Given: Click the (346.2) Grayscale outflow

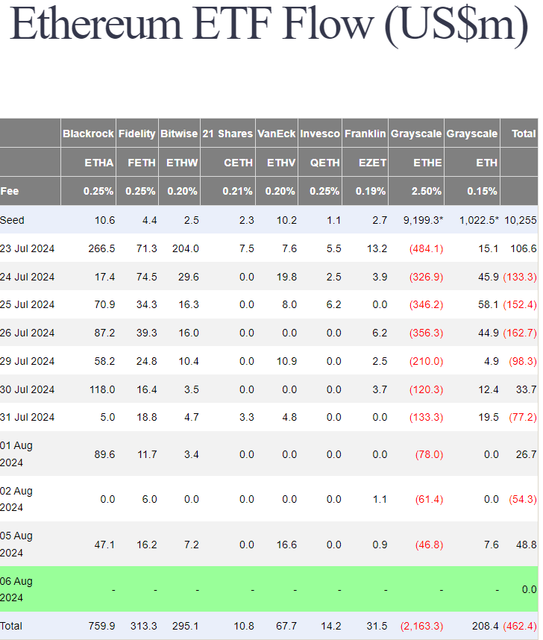Looking at the screenshot, I should point(426,304).
